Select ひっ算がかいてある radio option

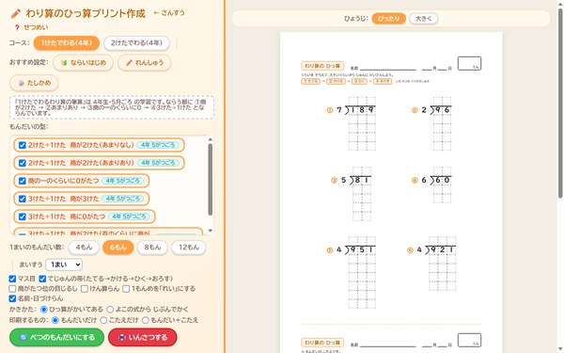tap(44, 310)
